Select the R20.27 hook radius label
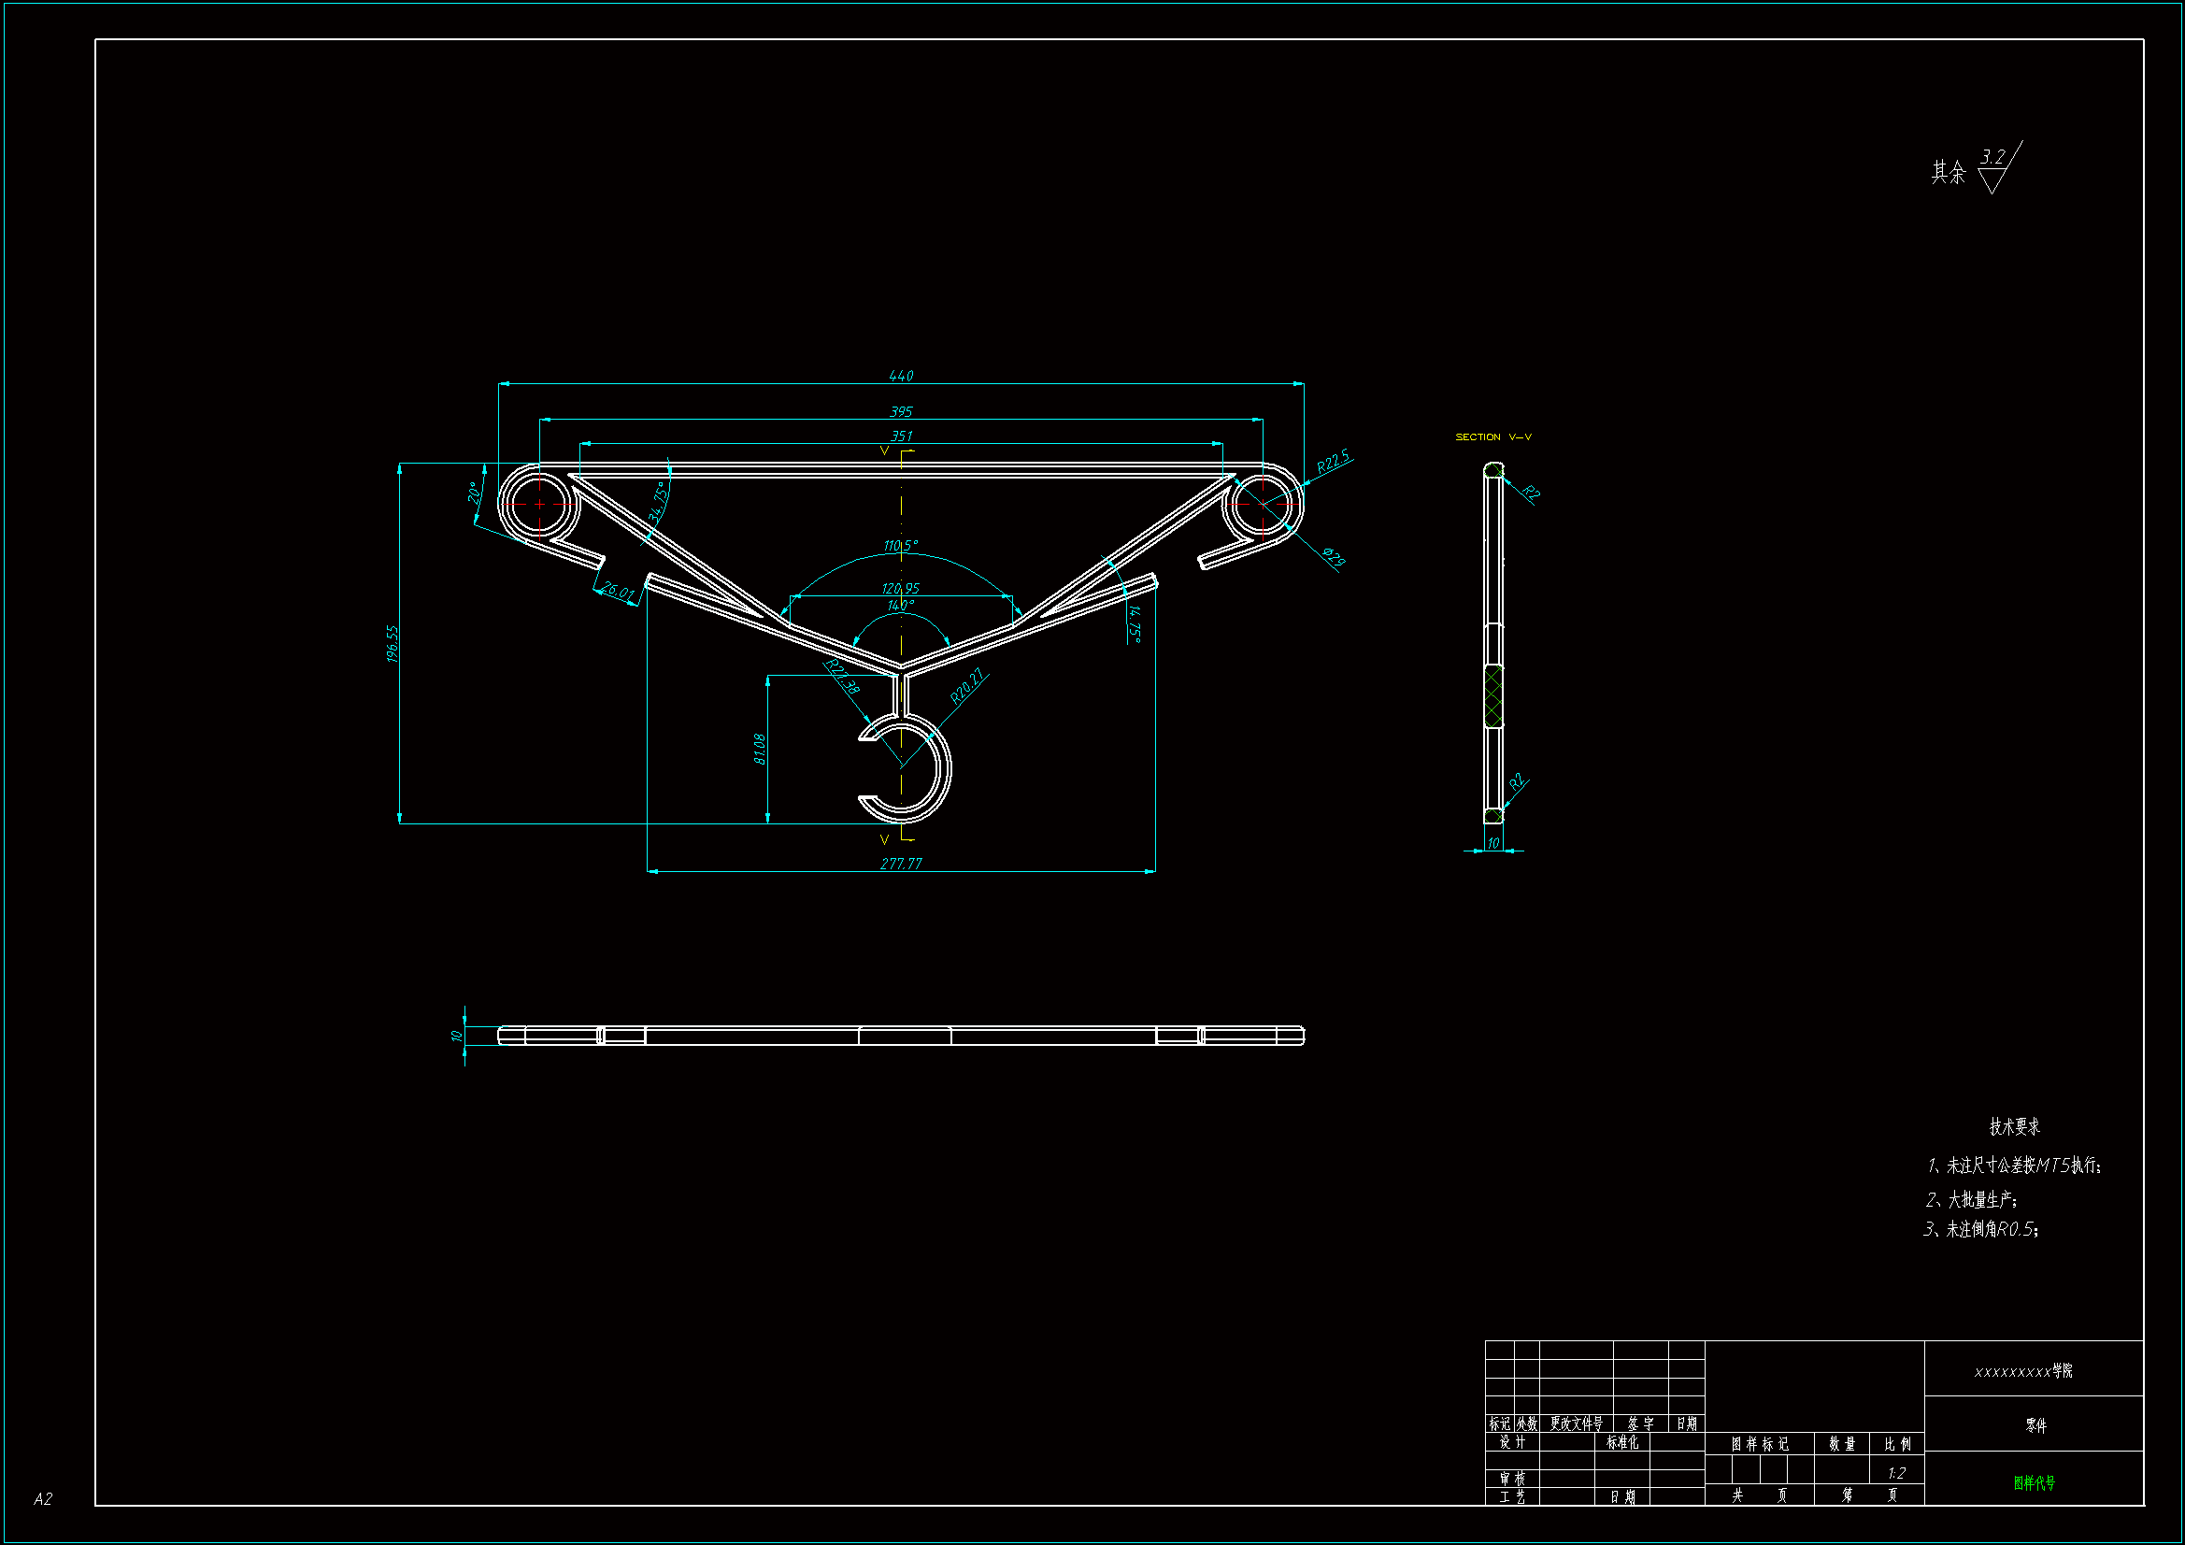The image size is (2185, 1545). 967,686
